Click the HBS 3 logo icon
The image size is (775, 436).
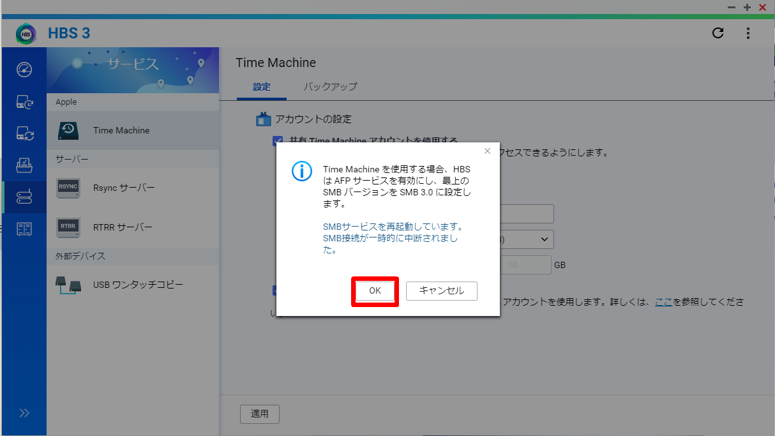click(27, 33)
